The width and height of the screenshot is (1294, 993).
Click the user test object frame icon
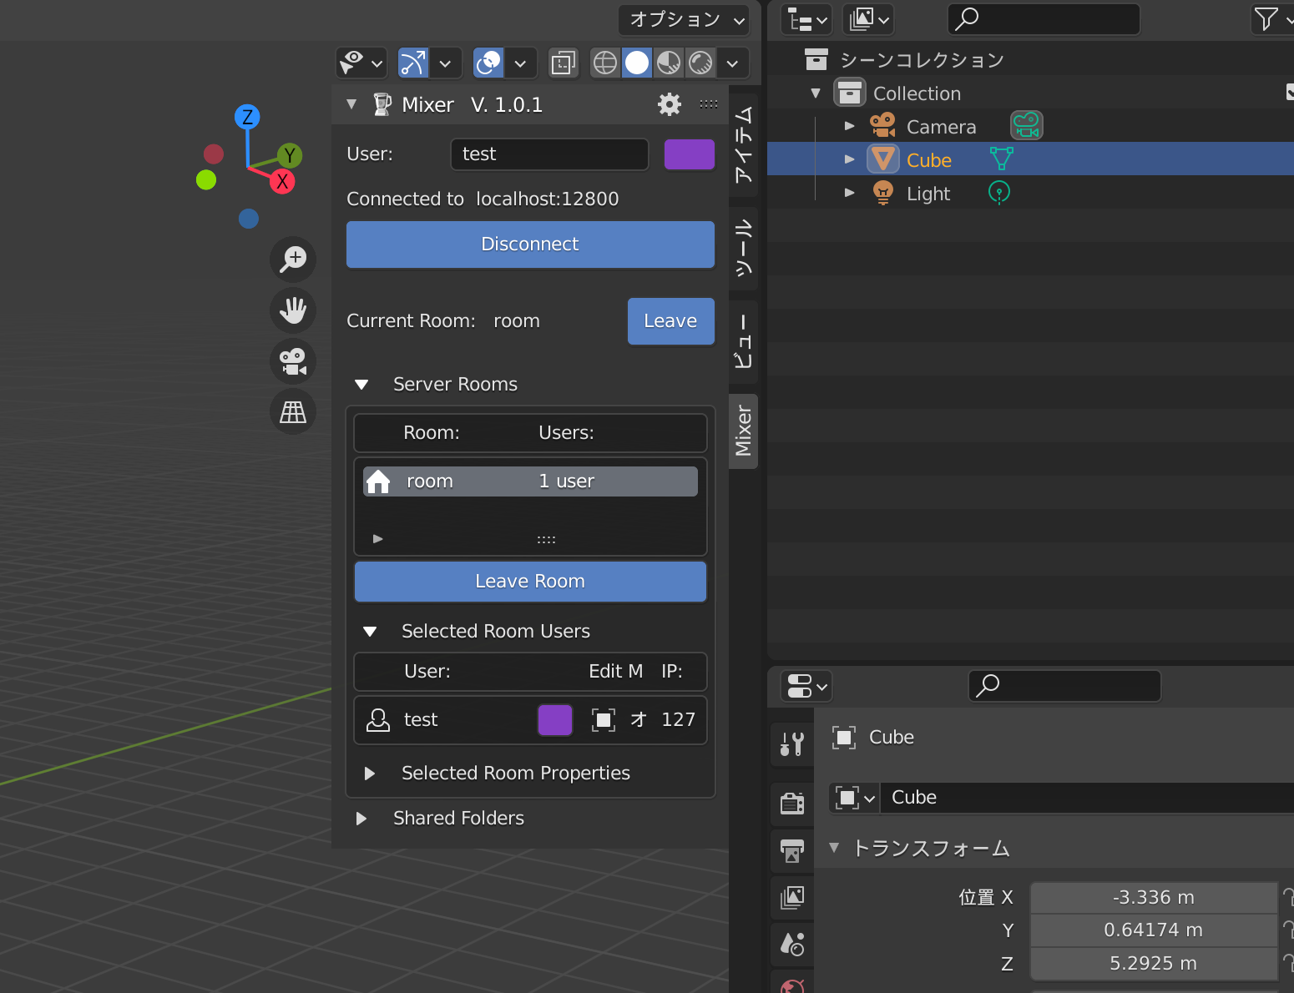point(604,719)
